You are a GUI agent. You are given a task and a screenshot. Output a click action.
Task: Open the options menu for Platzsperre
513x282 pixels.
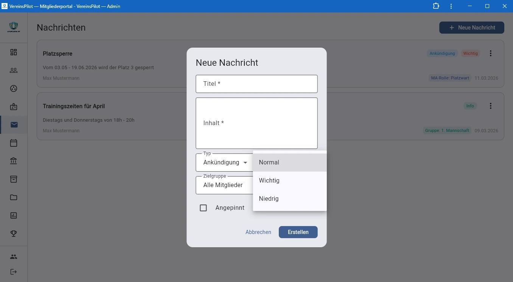[x=491, y=53]
